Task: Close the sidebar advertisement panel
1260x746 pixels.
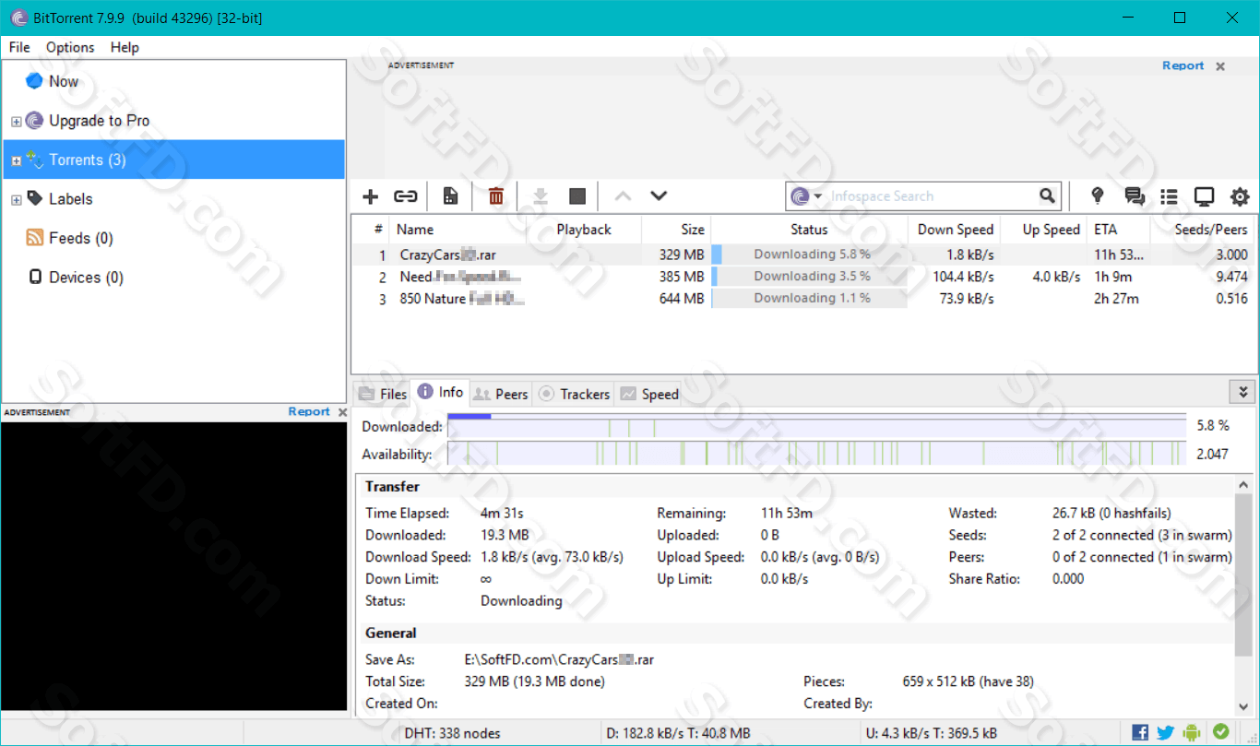Action: [342, 412]
